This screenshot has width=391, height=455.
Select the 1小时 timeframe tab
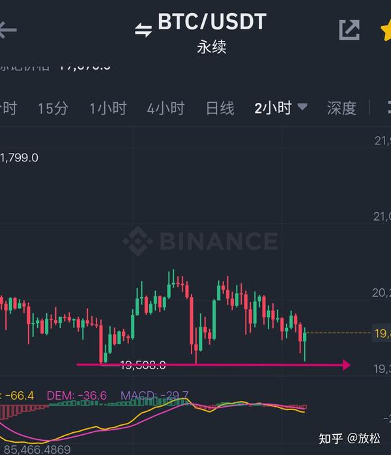[x=108, y=108]
